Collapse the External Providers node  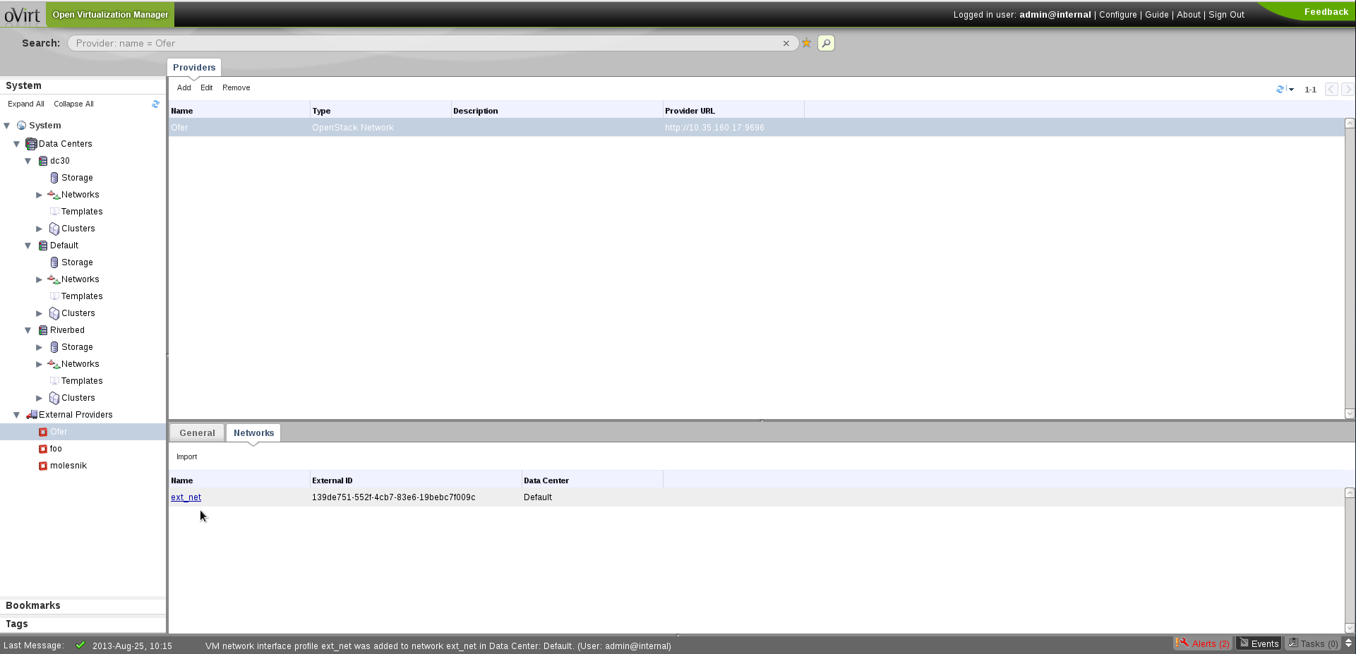(x=17, y=415)
